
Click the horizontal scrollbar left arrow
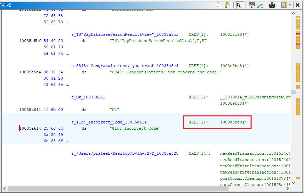pyautogui.click(x=5, y=188)
